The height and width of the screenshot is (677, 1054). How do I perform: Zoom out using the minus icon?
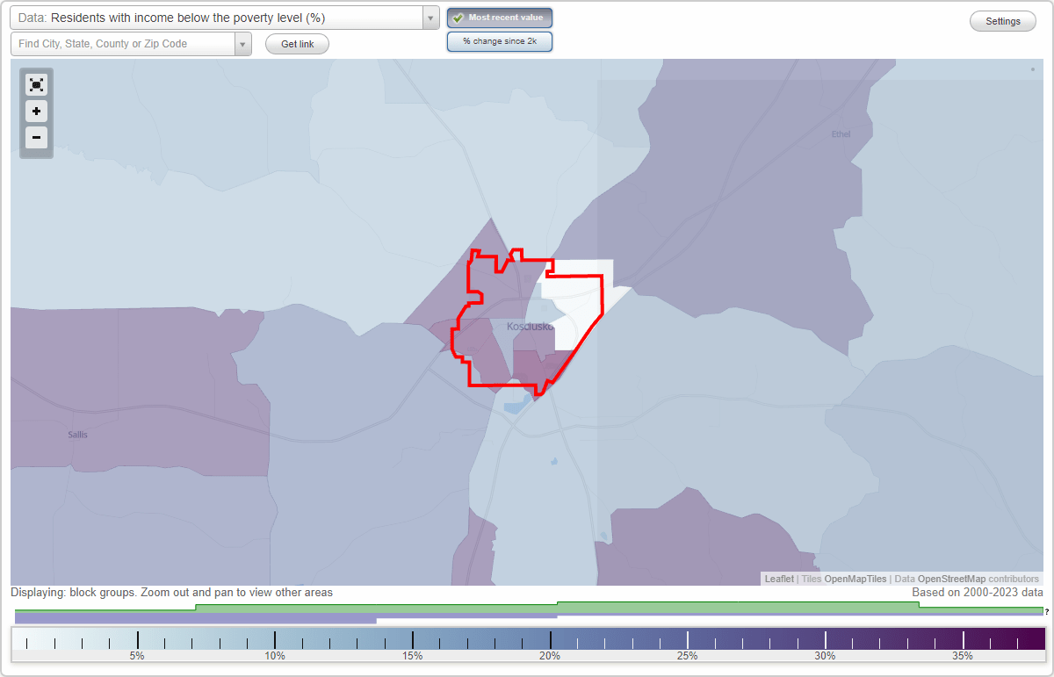point(36,138)
